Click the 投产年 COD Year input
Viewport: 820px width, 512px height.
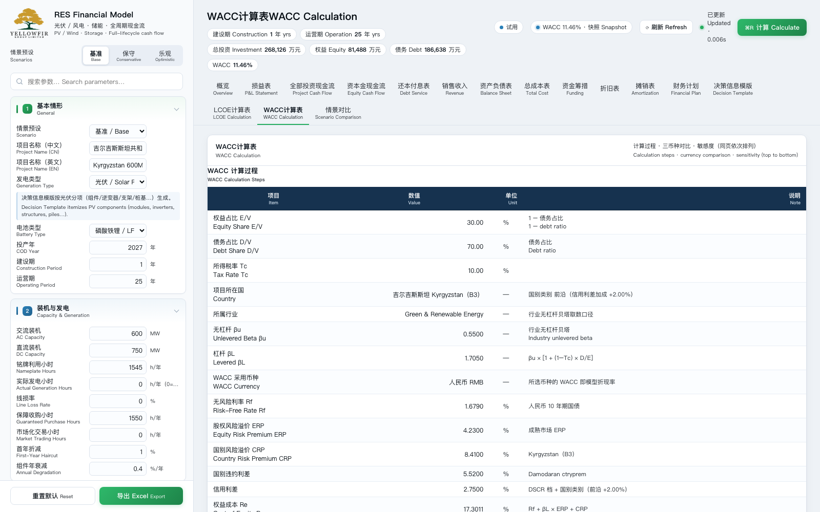tap(118, 248)
